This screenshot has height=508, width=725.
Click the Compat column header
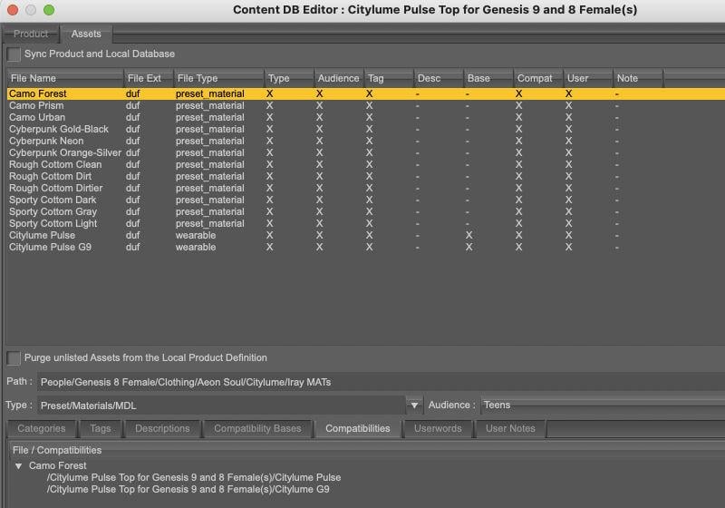538,78
